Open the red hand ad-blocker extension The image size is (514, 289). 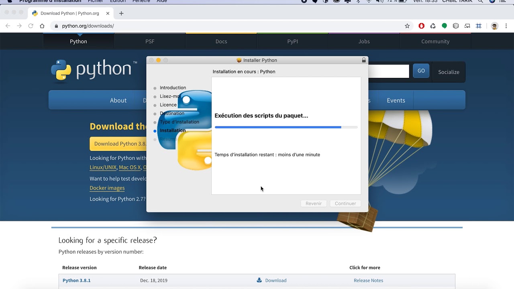[x=421, y=26]
